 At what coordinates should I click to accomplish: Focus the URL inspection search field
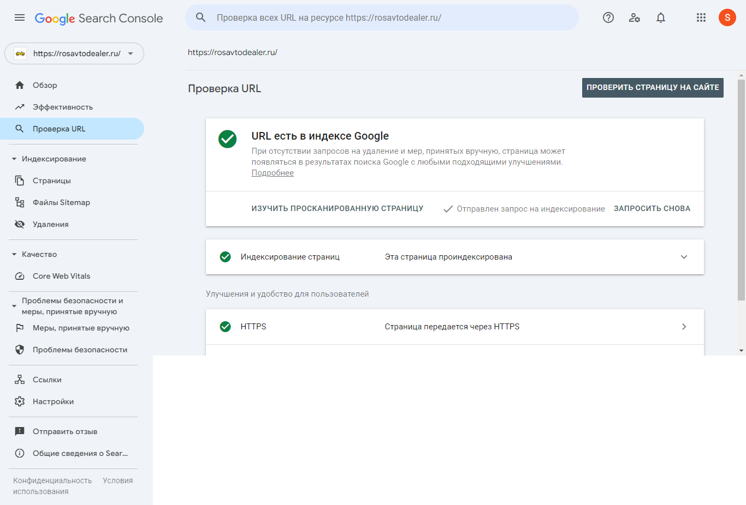pyautogui.click(x=382, y=17)
